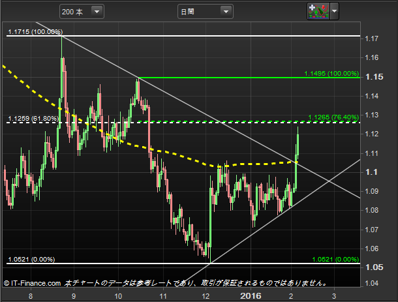Click the 1.04 price axis value
This screenshot has width=398, height=302.
click(371, 283)
